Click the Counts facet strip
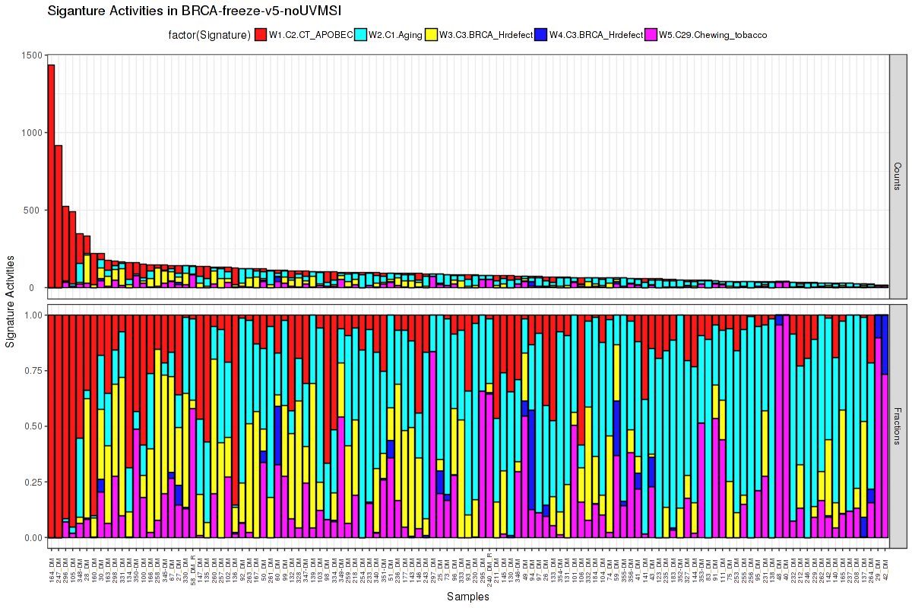912x608 pixels. point(898,176)
